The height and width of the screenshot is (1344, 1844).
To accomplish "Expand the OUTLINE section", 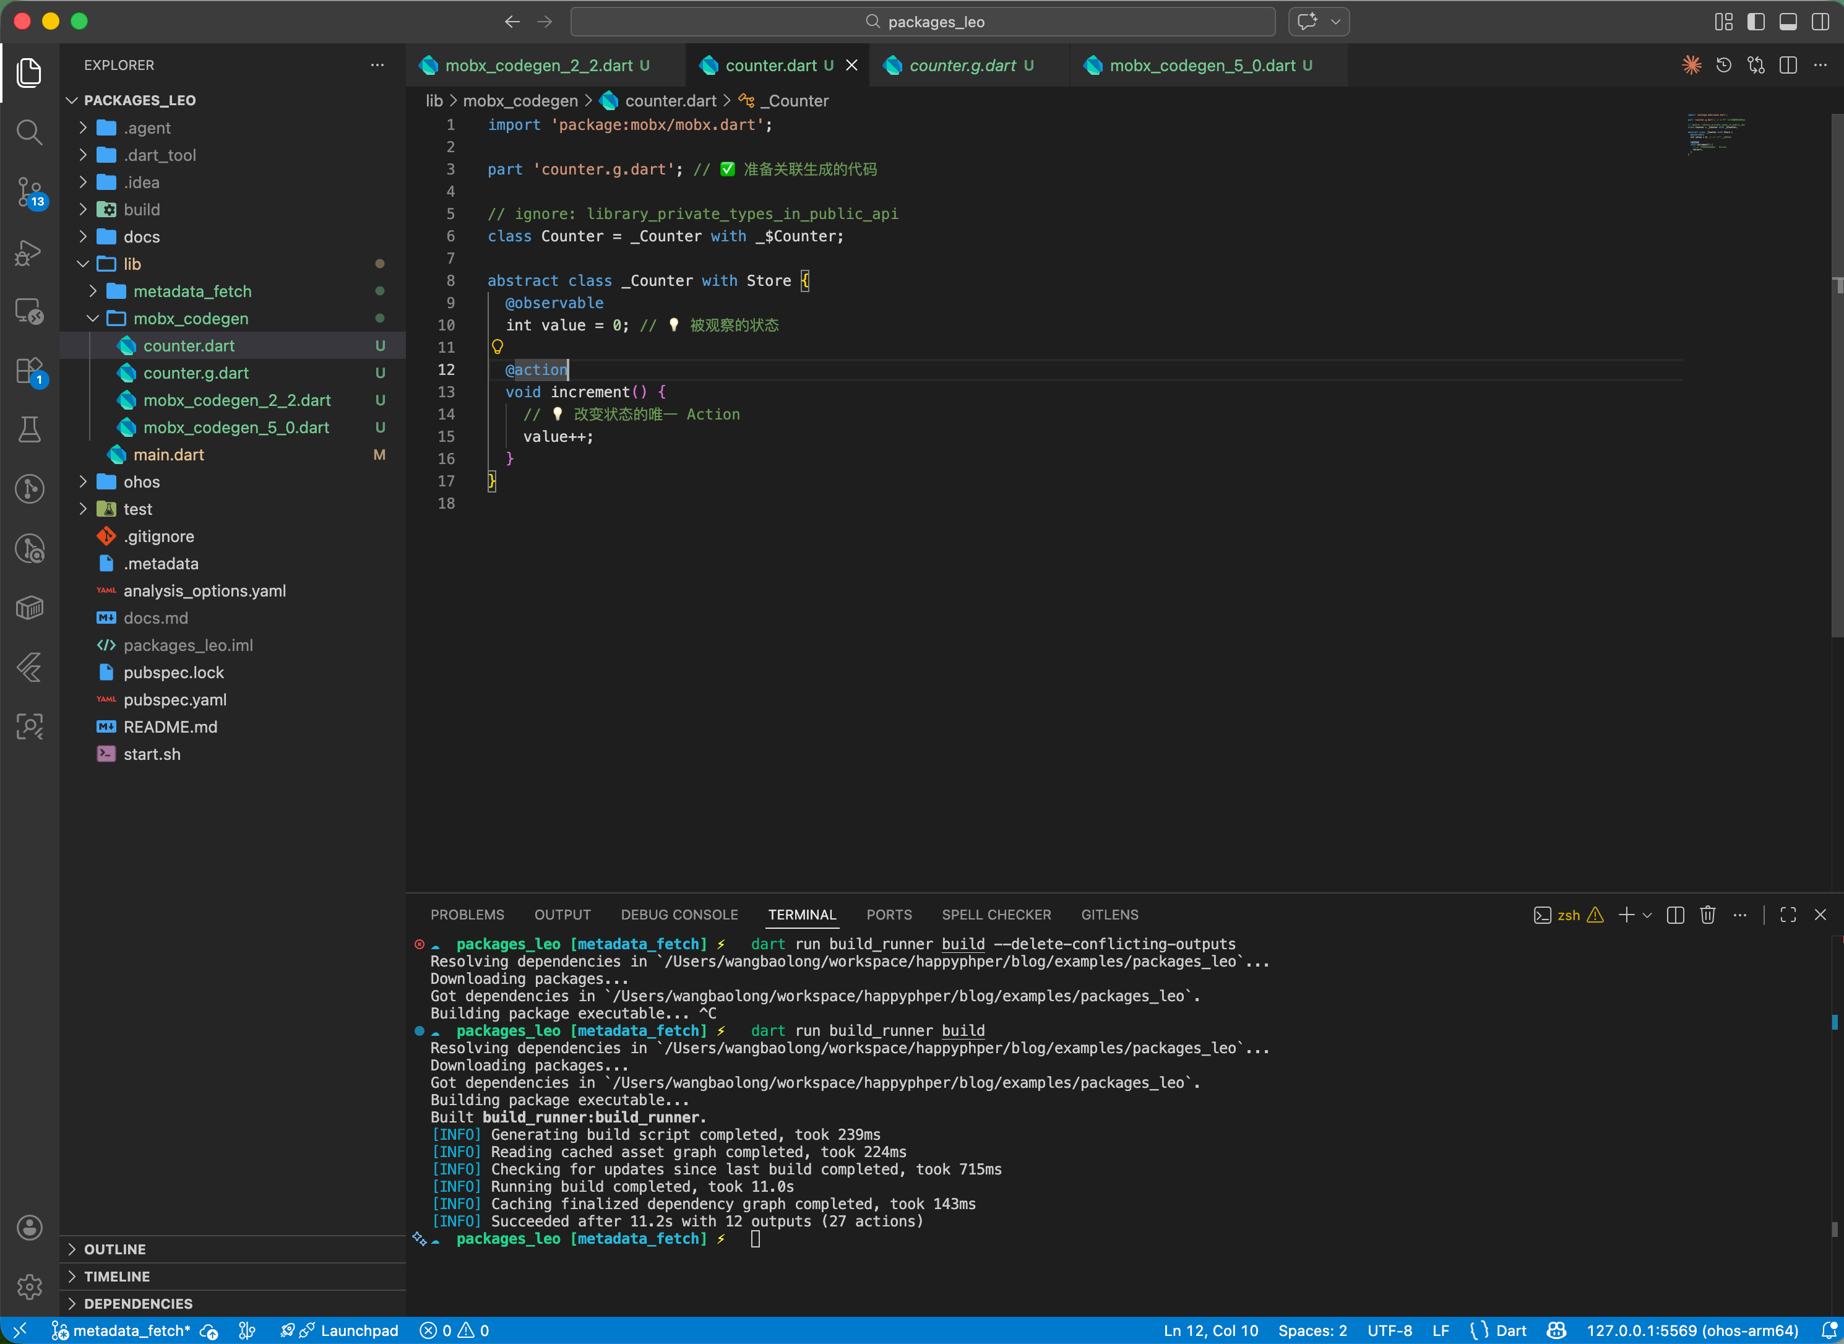I will tap(114, 1249).
